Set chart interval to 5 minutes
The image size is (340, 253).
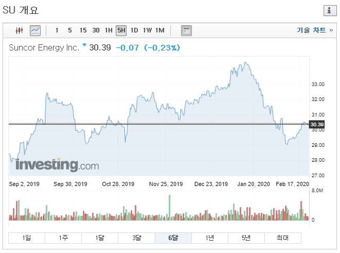click(x=70, y=30)
